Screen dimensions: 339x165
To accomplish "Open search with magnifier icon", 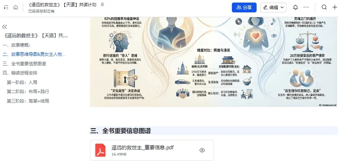I will [x=324, y=7].
